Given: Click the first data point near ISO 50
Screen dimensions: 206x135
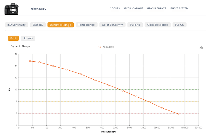Looking at the screenshot, I should [30, 61].
